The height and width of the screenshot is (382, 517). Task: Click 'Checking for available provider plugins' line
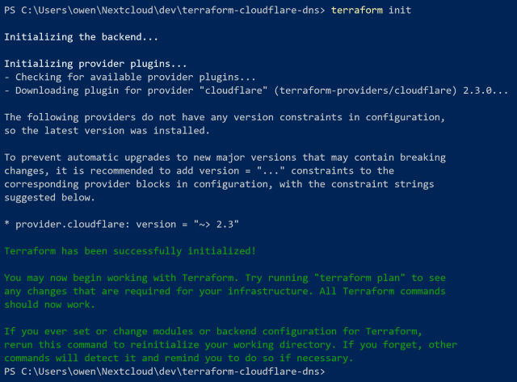pyautogui.click(x=130, y=77)
